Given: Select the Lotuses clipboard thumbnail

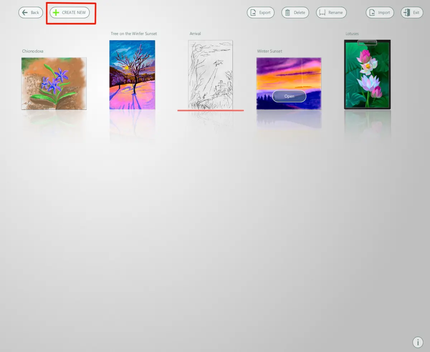Looking at the screenshot, I should 367,74.
